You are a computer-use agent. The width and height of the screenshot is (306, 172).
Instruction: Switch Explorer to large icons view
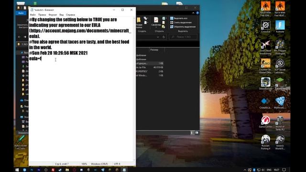point(197,133)
